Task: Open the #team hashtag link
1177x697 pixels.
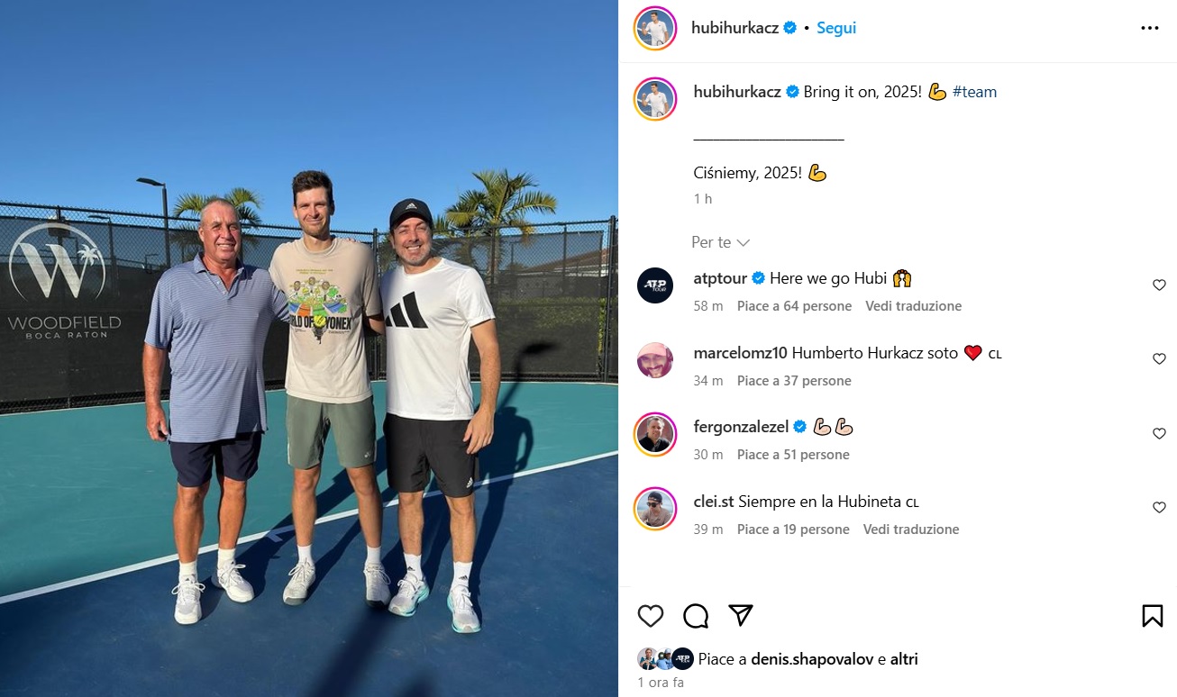Action: [x=974, y=92]
